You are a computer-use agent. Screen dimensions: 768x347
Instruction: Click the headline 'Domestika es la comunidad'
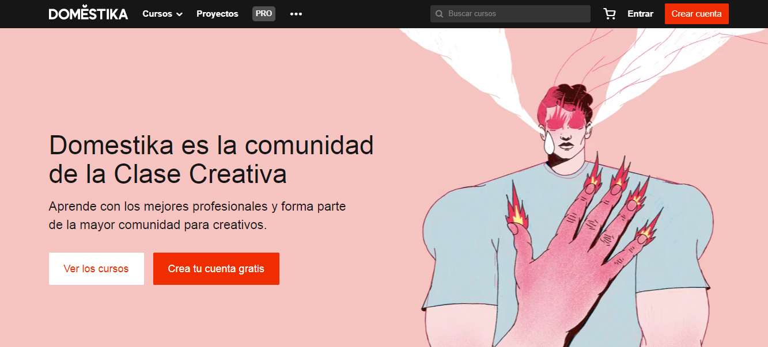211,145
